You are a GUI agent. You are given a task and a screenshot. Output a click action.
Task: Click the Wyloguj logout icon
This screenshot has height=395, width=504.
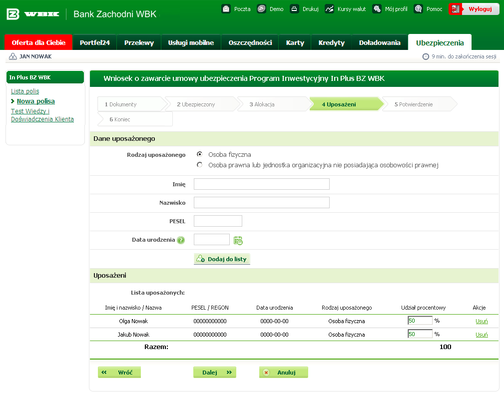(x=455, y=9)
